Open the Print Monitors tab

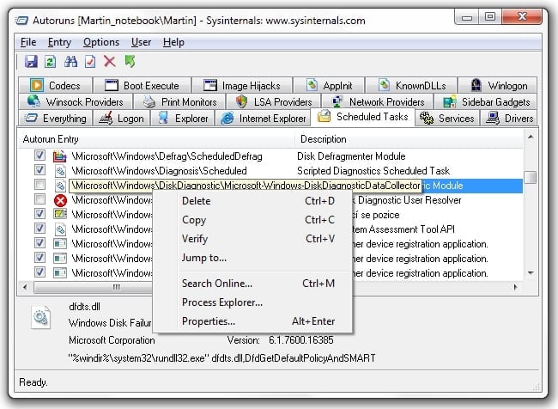point(179,102)
